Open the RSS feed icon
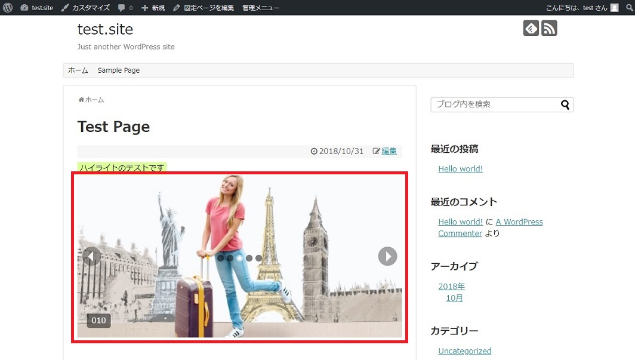The image size is (635, 360). point(549,28)
